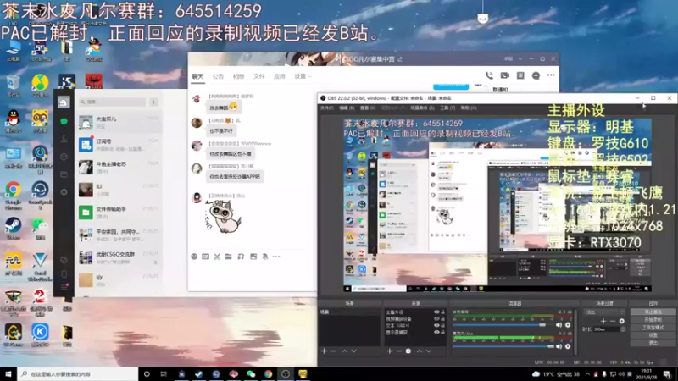Click 设置 button in OBS controls

click(x=653, y=335)
